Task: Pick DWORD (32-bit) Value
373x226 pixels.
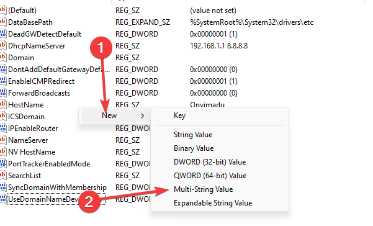Action: click(210, 162)
